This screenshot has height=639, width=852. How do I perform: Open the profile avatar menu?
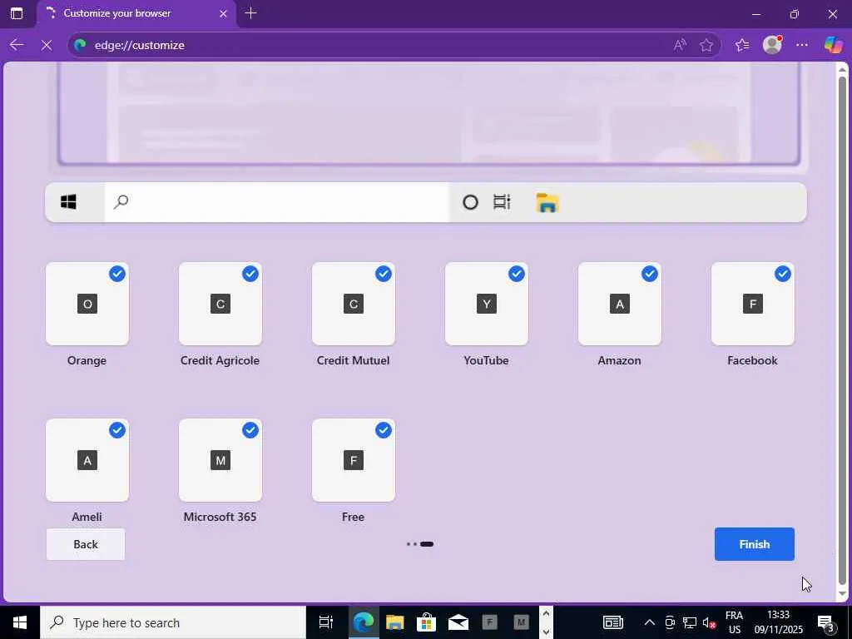[x=772, y=45]
